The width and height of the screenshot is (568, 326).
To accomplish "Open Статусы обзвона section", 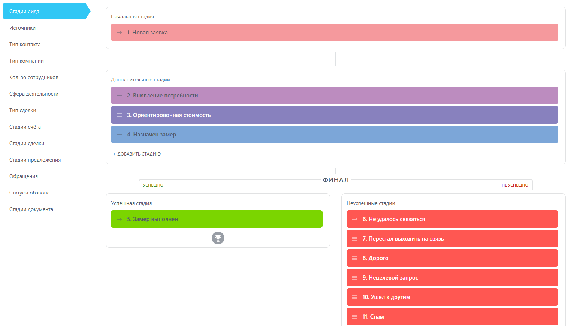I will coord(30,193).
